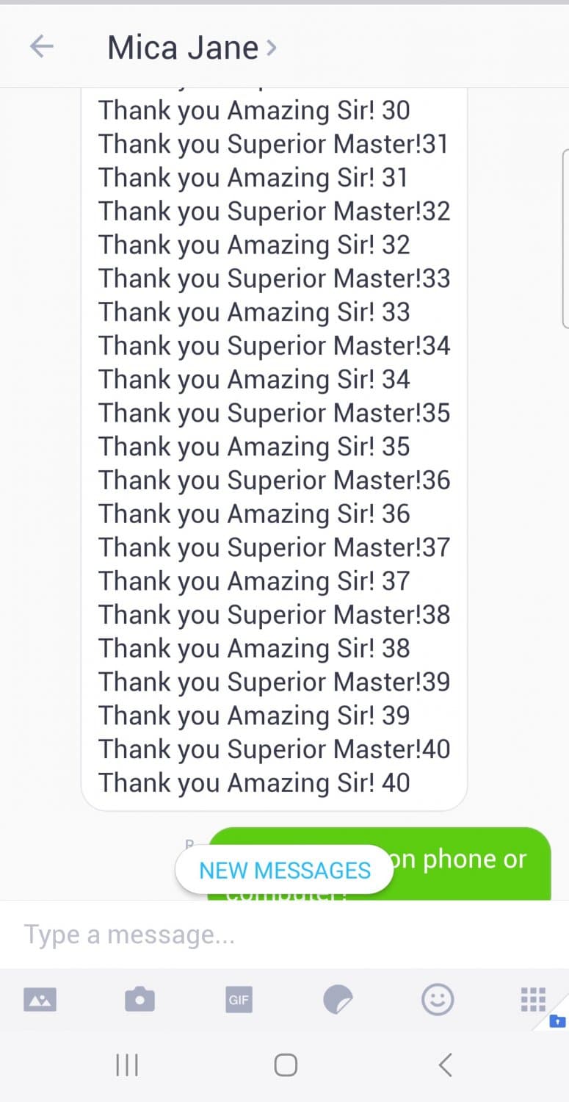Tap the Android back navigation button

point(444,1065)
